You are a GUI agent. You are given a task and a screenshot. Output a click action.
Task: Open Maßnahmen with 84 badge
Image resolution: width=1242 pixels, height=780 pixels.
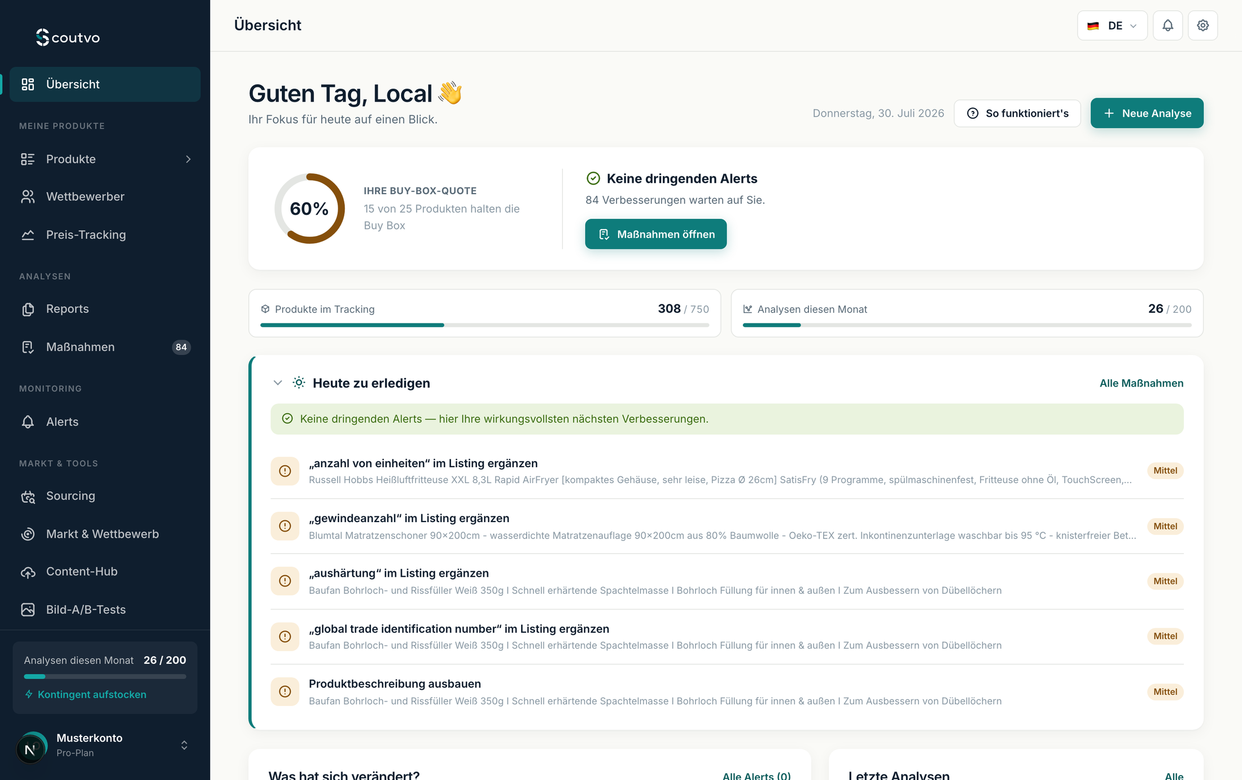pyautogui.click(x=105, y=347)
